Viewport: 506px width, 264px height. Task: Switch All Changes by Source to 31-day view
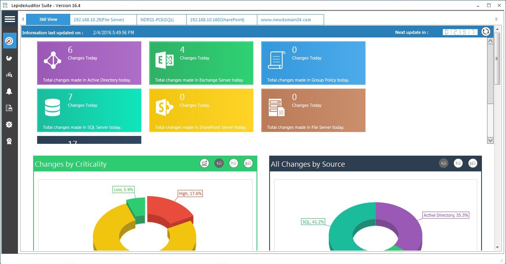click(472, 163)
